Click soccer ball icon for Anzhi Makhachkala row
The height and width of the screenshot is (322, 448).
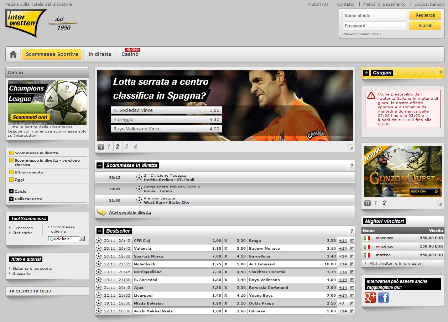(x=99, y=311)
